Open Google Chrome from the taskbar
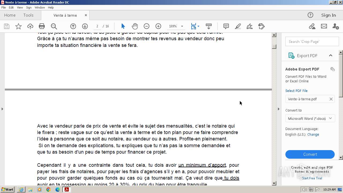 (x=49, y=190)
